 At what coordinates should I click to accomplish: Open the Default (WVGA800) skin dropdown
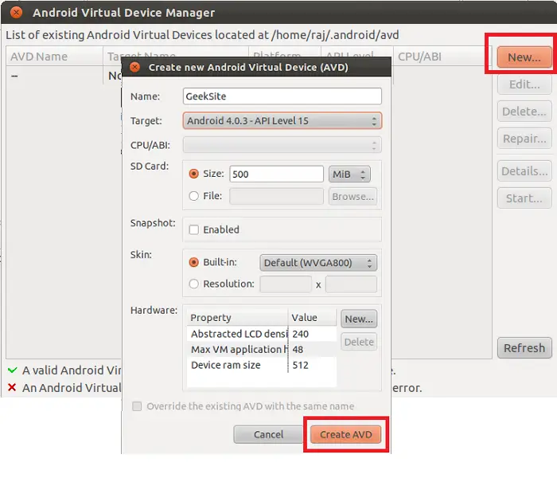coord(318,263)
